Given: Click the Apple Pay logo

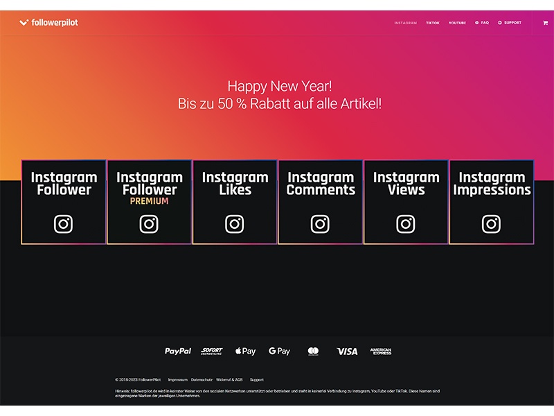Looking at the screenshot, I should click(x=245, y=352).
